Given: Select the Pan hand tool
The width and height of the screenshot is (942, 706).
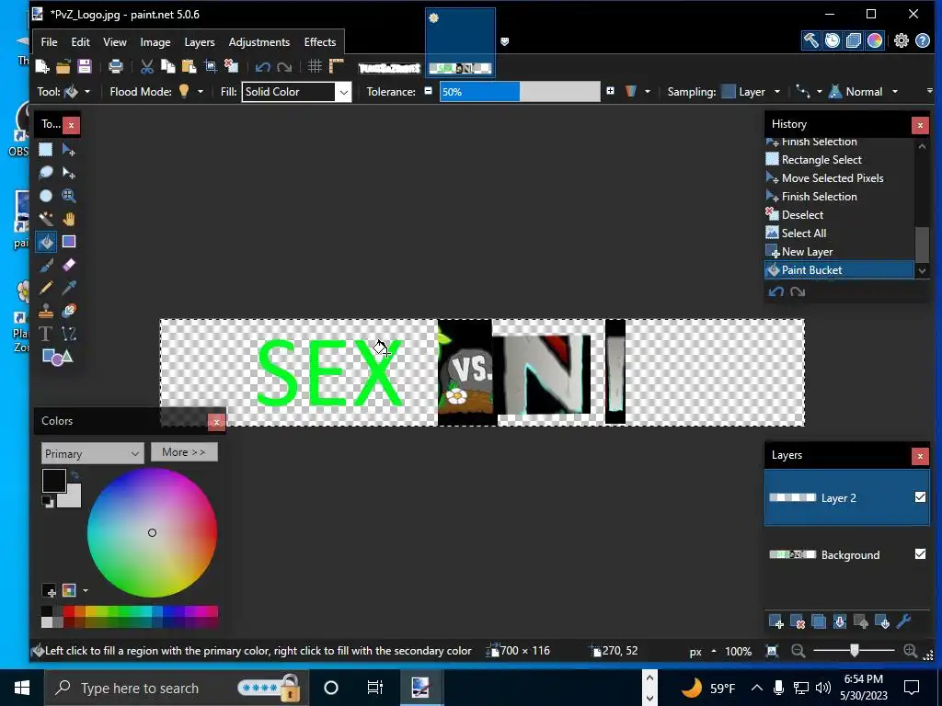Looking at the screenshot, I should 68,219.
